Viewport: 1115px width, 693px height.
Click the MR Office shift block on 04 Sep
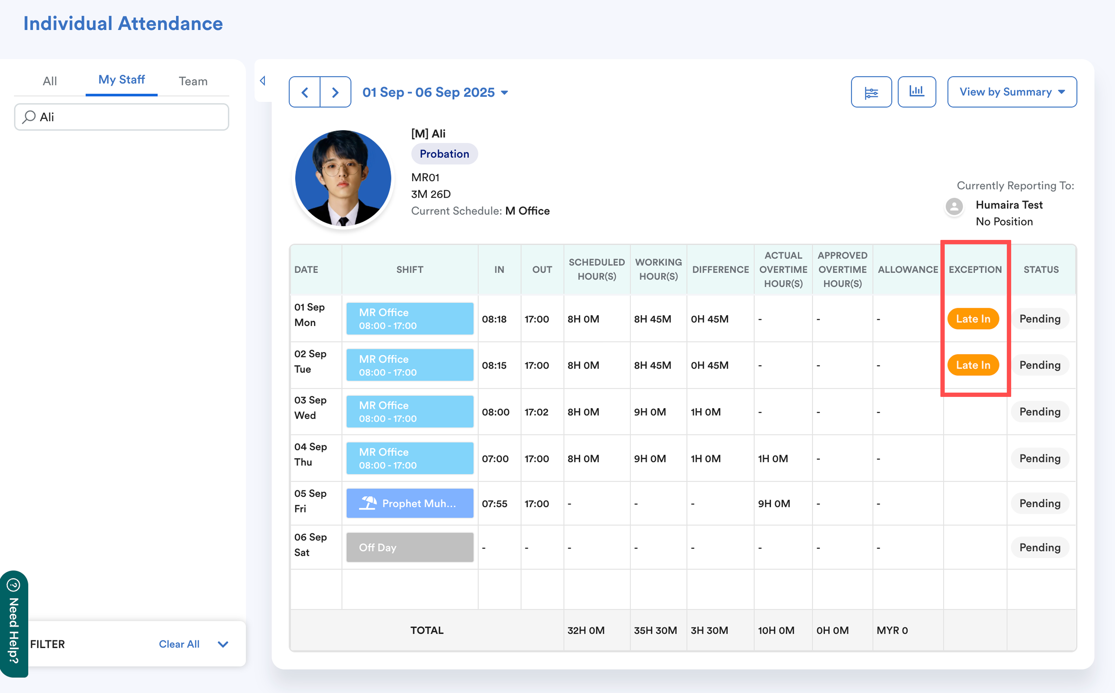tap(409, 458)
